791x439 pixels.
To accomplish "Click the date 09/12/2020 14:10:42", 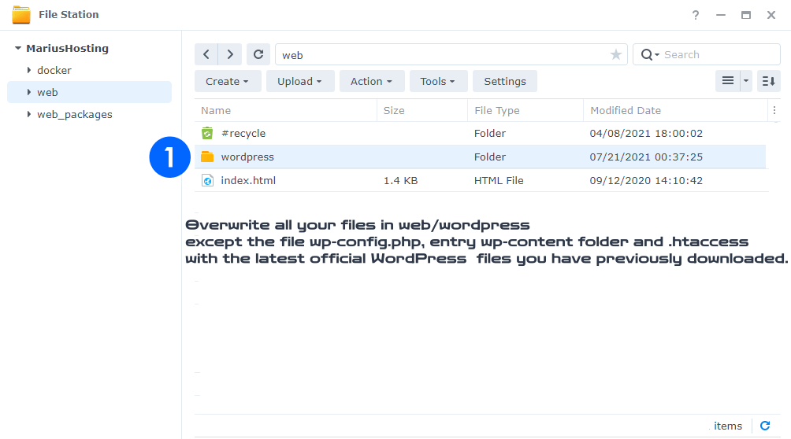I will (646, 180).
